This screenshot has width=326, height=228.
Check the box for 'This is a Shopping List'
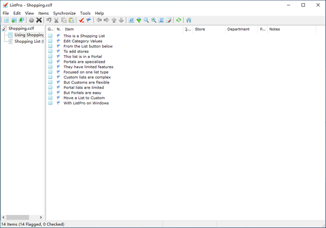point(51,36)
